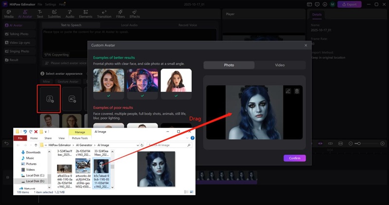The width and height of the screenshot is (389, 205).
Task: Open the Audio tool
Action: click(x=70, y=14)
